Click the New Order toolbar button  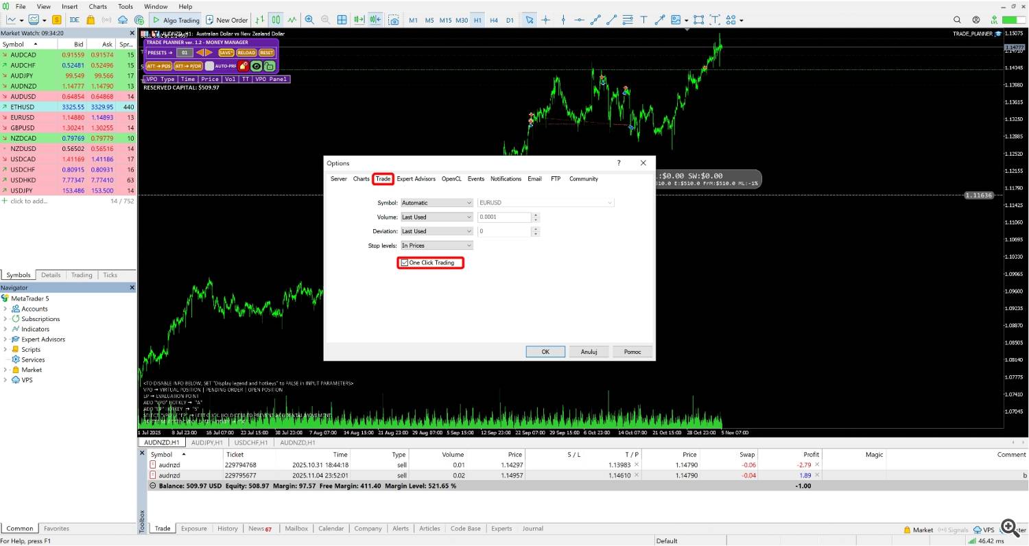[226, 20]
